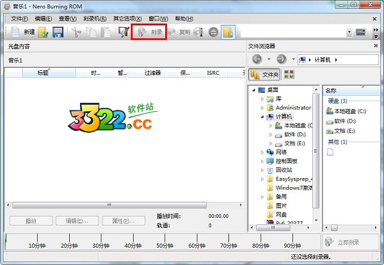Select the 图片 folder in tree

(x=281, y=206)
